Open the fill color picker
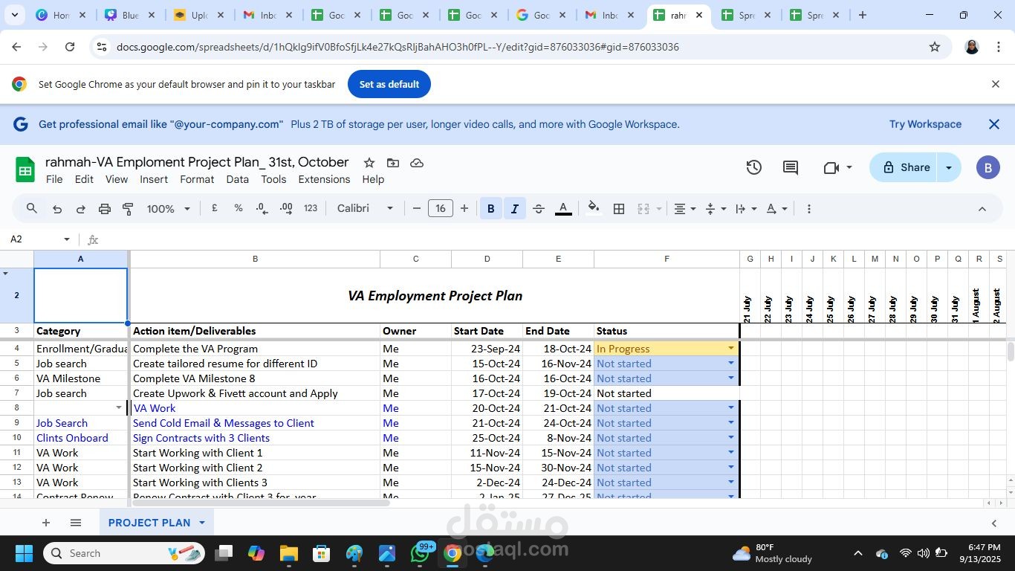Image resolution: width=1015 pixels, height=571 pixels. click(x=593, y=209)
